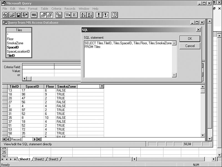Open the File menu

tap(5, 9)
